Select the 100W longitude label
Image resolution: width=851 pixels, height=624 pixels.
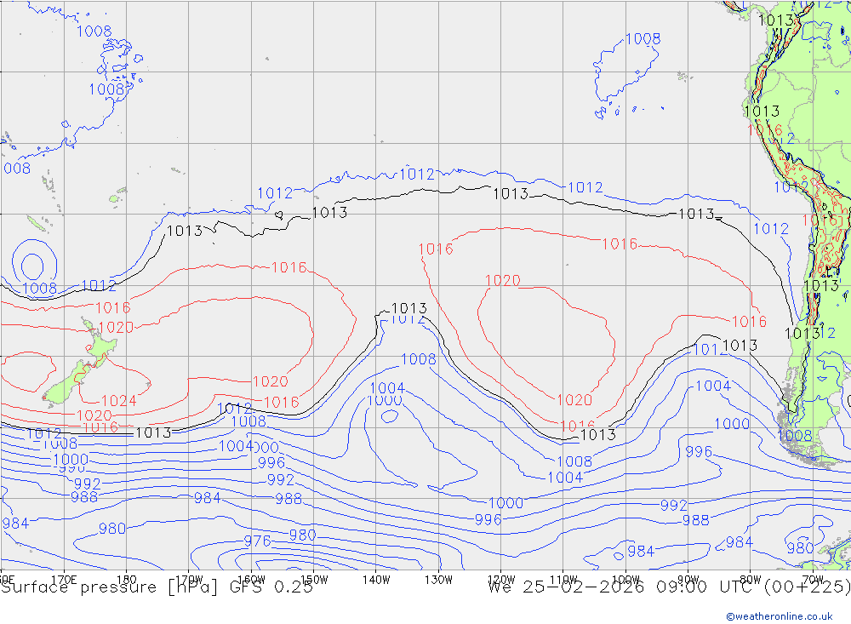[x=625, y=580]
